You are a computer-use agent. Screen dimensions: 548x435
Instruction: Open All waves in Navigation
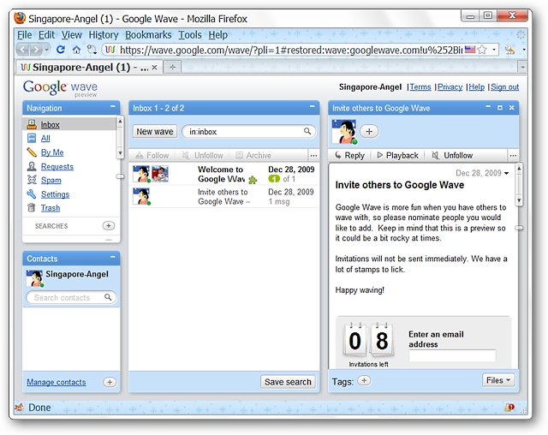[x=45, y=138]
